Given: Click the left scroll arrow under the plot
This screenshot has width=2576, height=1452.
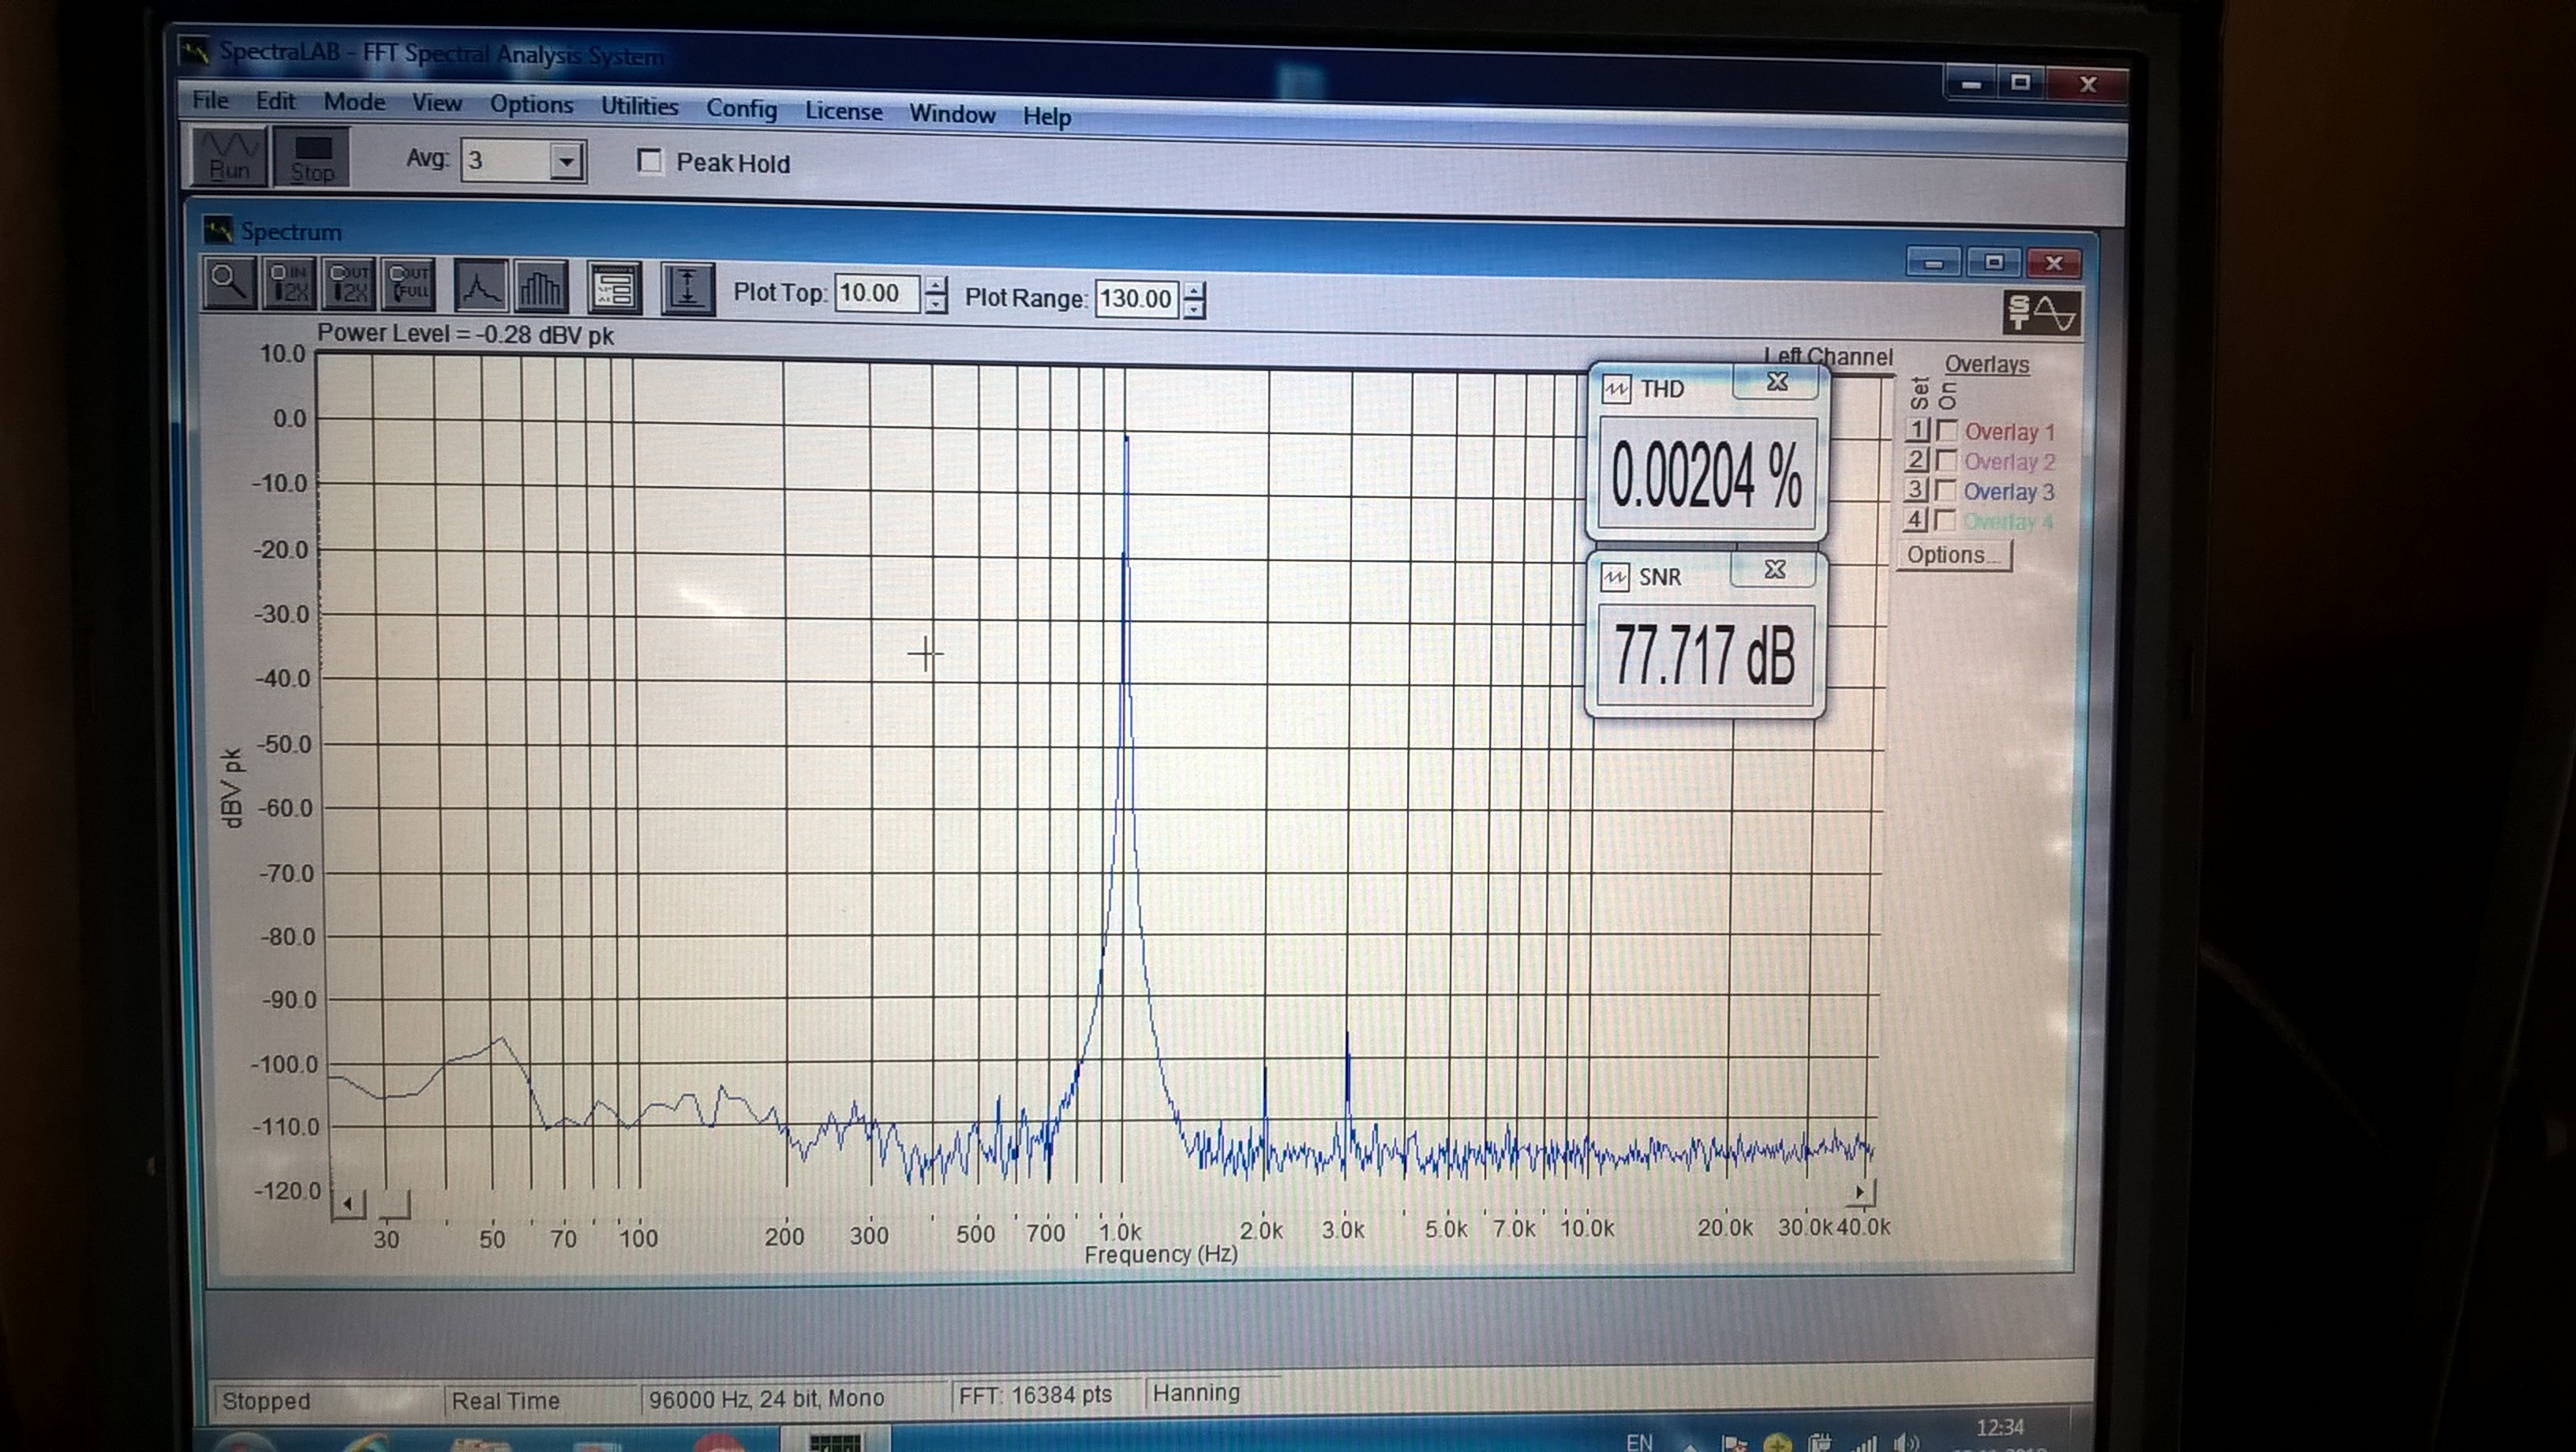Looking at the screenshot, I should coord(347,1203).
